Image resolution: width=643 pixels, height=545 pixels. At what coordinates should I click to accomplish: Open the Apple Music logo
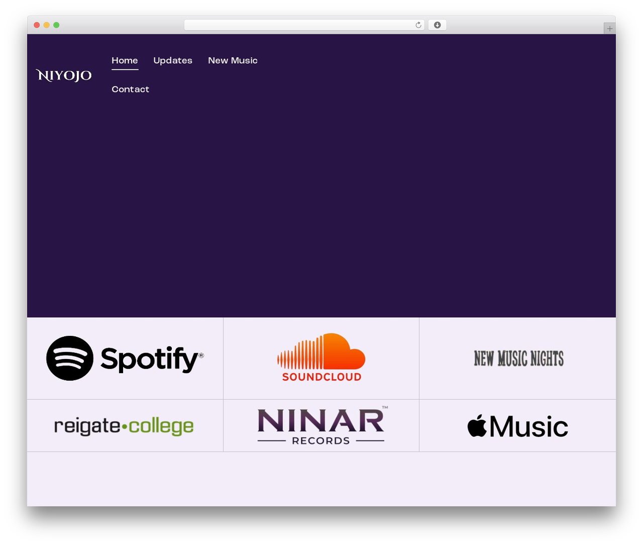coord(517,426)
